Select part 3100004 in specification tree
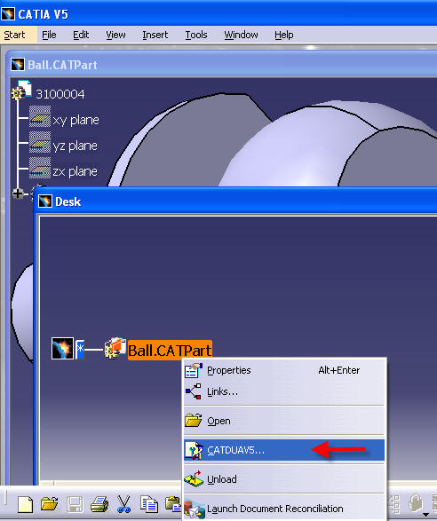This screenshot has height=521, width=437. click(60, 94)
